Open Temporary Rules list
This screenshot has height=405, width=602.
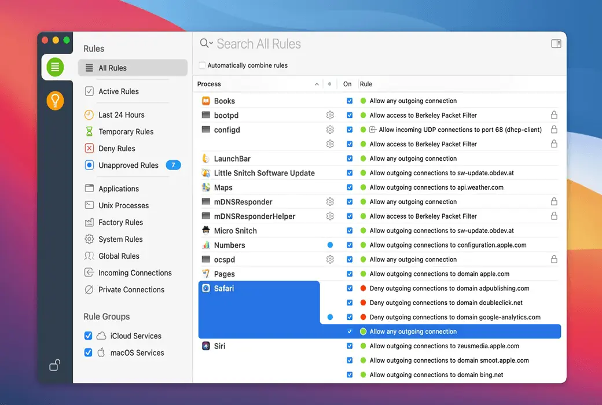click(126, 132)
